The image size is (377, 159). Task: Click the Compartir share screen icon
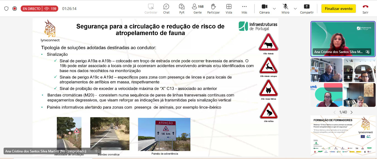pos(307,9)
